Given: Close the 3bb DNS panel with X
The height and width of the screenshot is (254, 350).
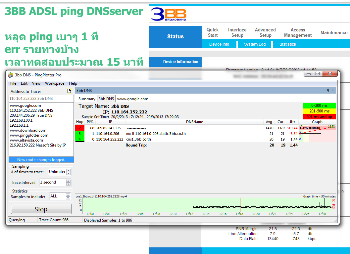Looking at the screenshot, I should pyautogui.click(x=333, y=90).
